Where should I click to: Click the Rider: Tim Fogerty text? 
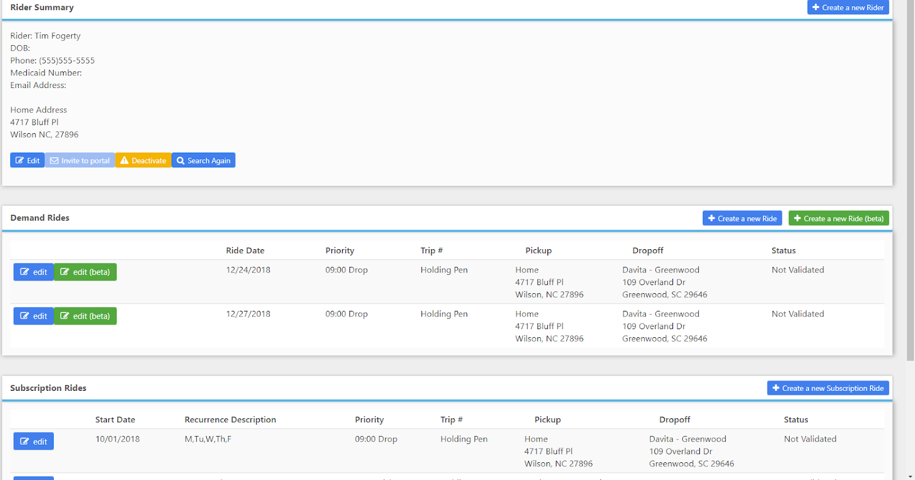[45, 35]
